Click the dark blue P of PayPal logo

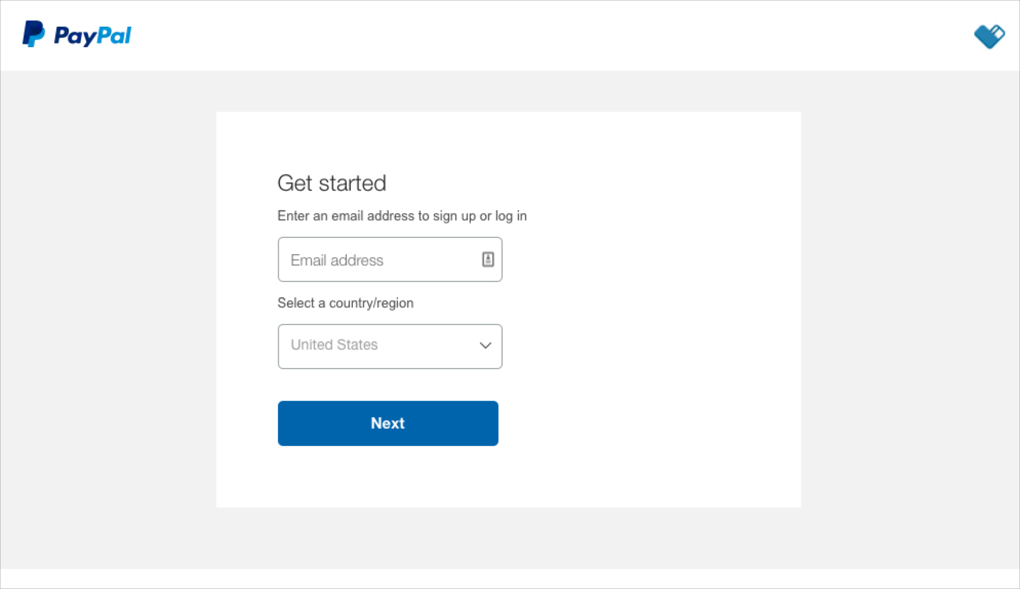[64, 35]
